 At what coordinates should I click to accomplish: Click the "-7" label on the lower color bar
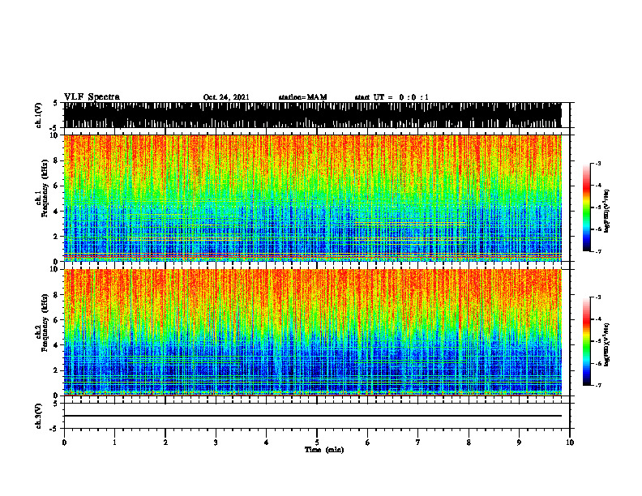598,386
